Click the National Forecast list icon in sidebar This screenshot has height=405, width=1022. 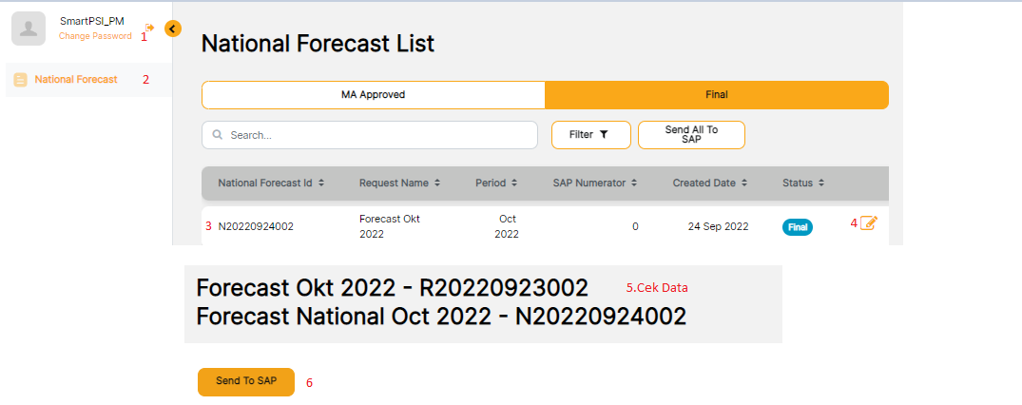[21, 80]
